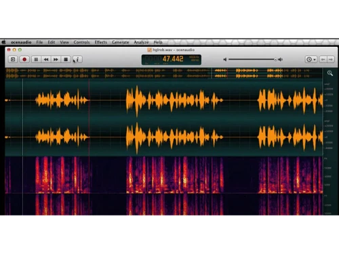Click the zoom magnifier icon
The height and width of the screenshot is (254, 339).
tap(330, 73)
